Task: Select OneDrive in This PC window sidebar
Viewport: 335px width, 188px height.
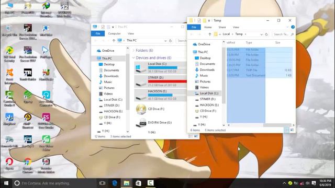Action: click(x=106, y=51)
